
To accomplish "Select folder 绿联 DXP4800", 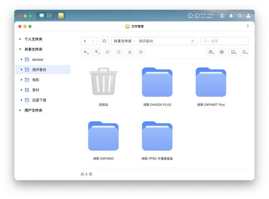I will tap(103, 136).
